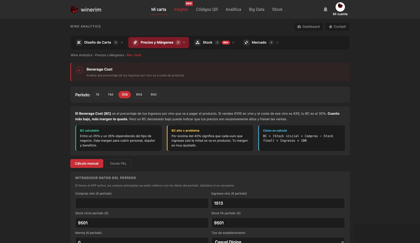The image size is (420, 243).
Task: Click the Período: label
Action: point(83,95)
